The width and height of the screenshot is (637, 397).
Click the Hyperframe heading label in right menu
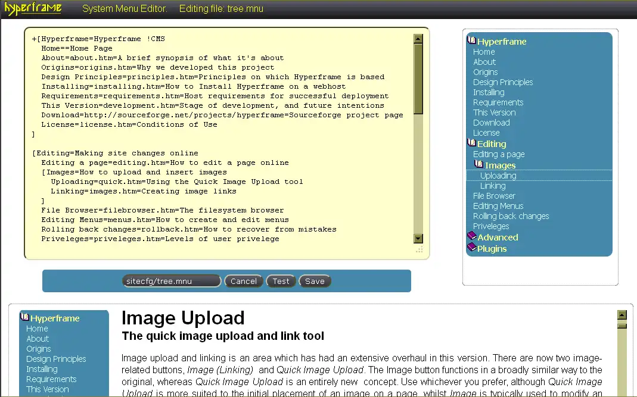502,42
